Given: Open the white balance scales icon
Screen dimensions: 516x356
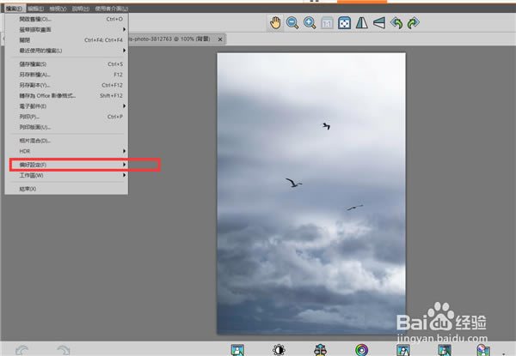Looking at the screenshot, I should (x=320, y=350).
